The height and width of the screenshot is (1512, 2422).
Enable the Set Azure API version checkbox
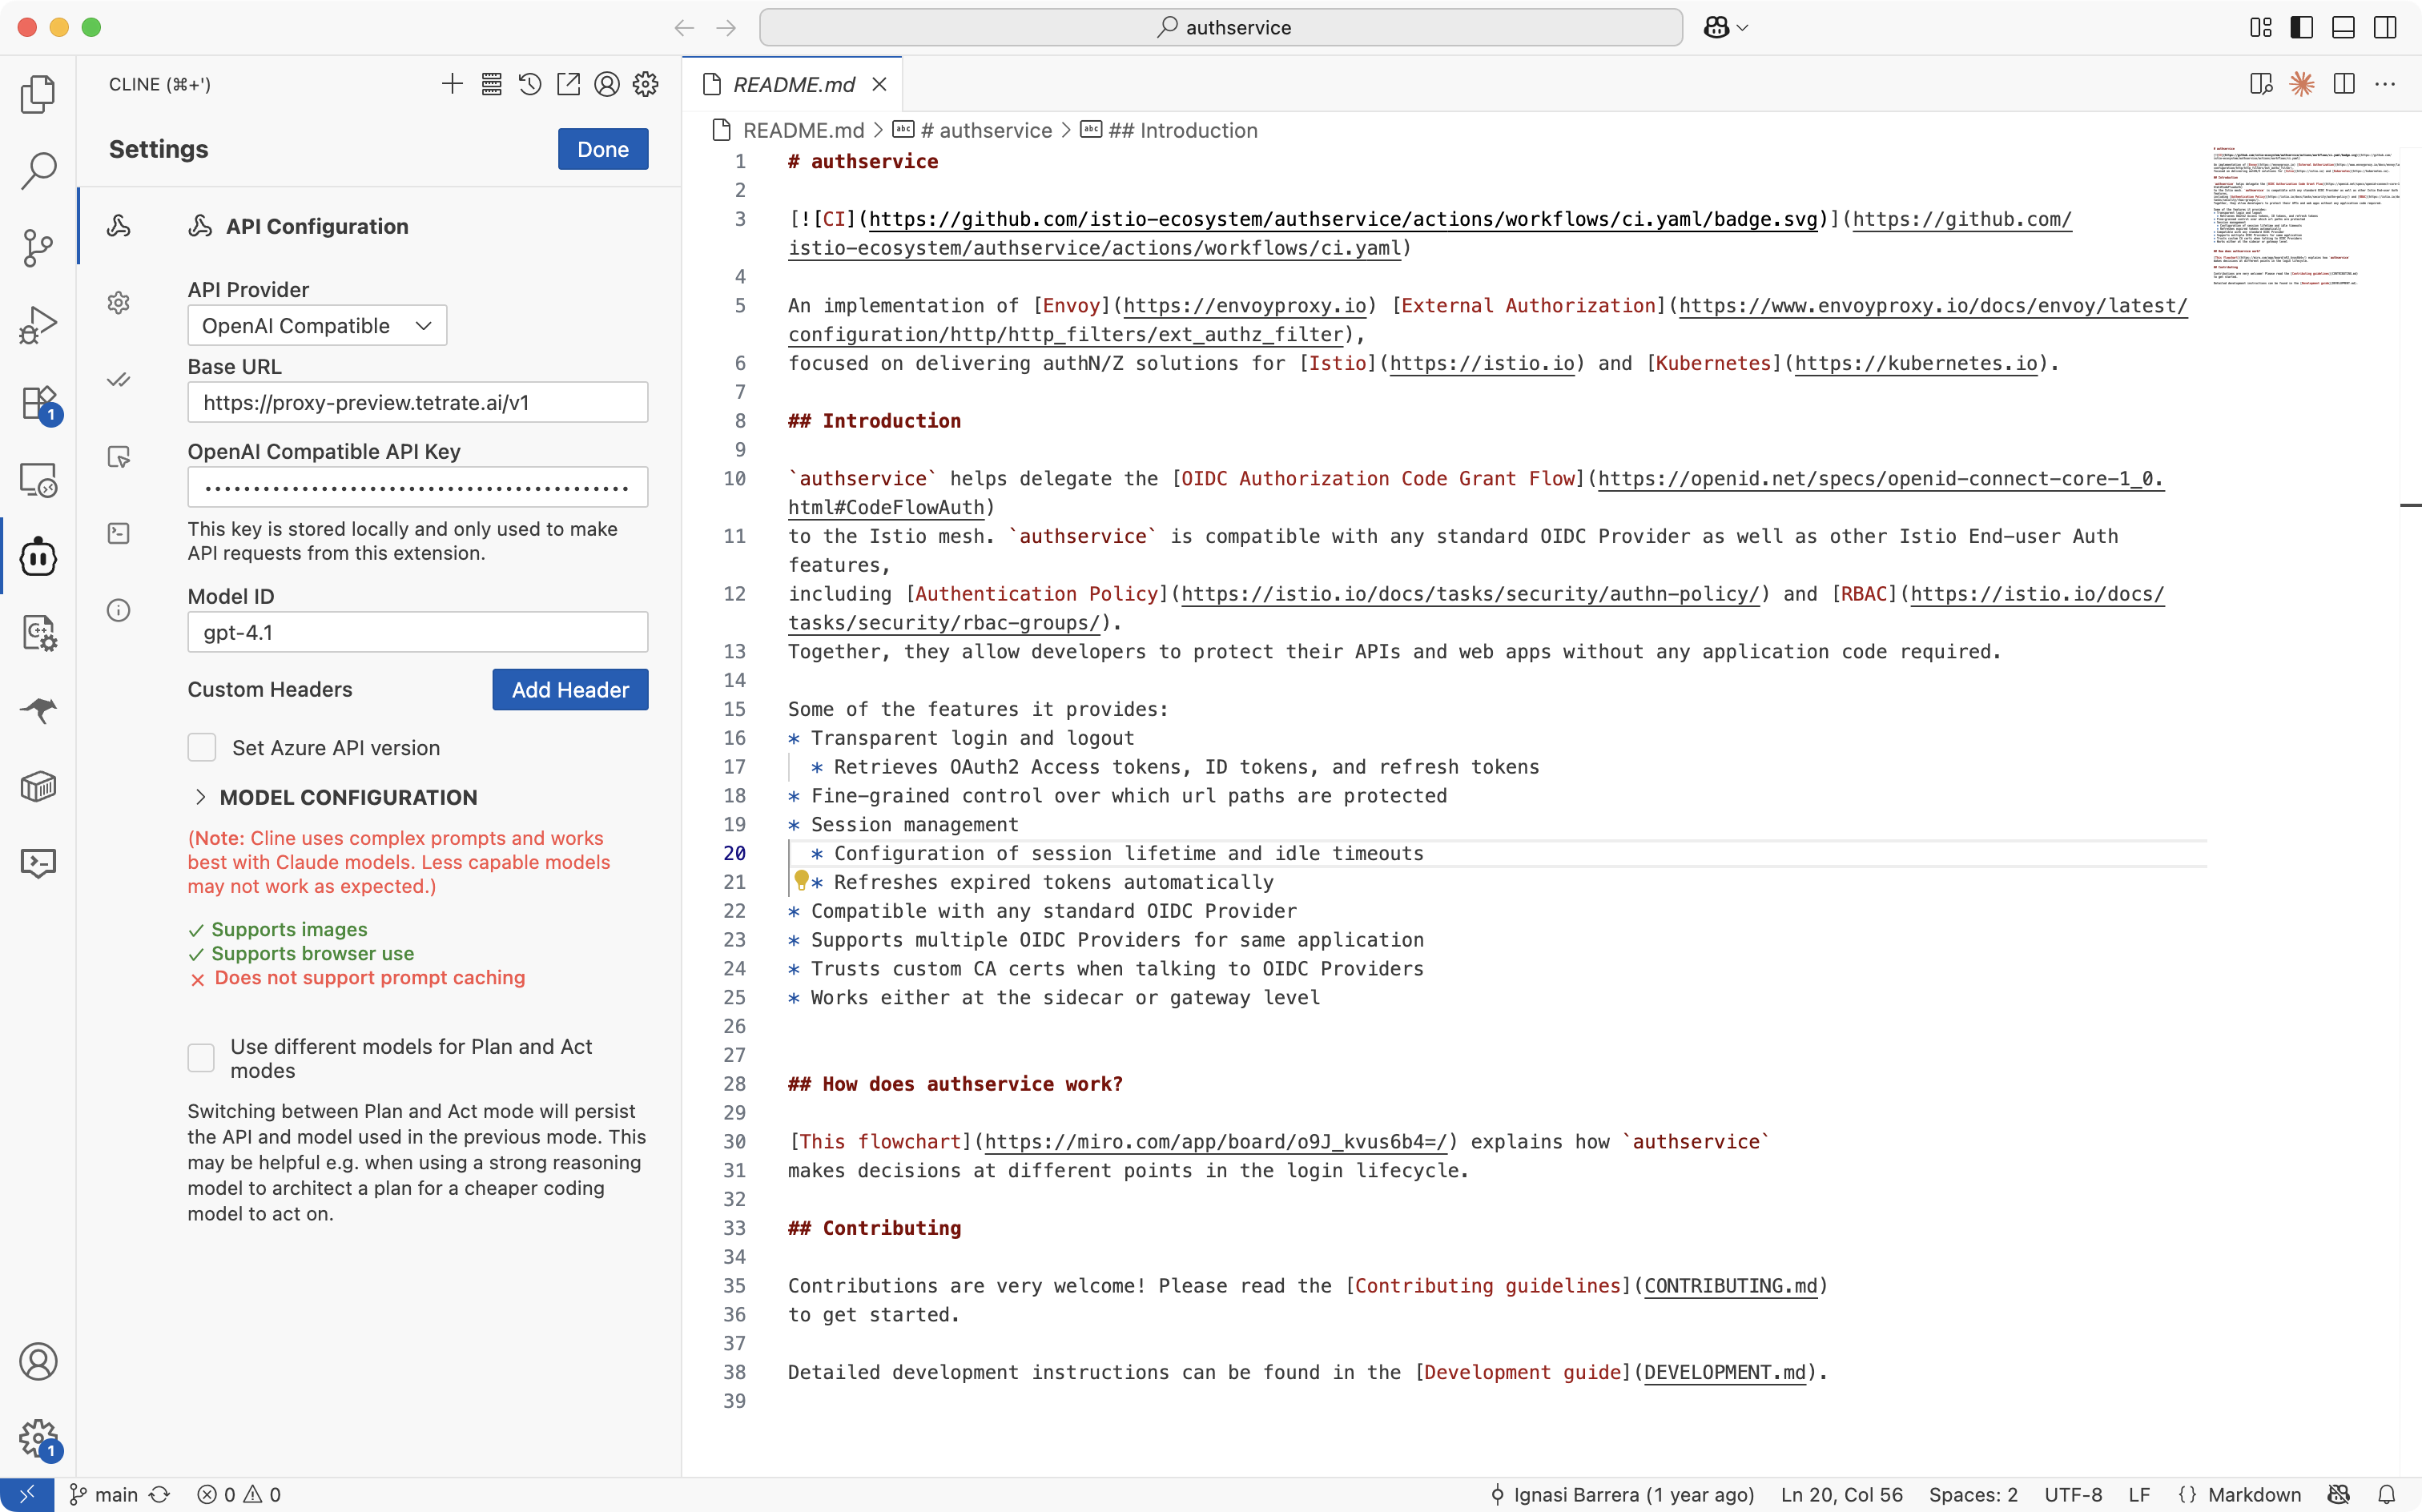click(202, 748)
